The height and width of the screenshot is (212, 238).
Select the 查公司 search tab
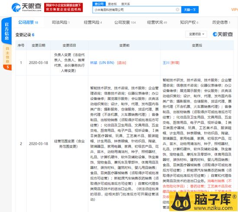pos(99,4)
